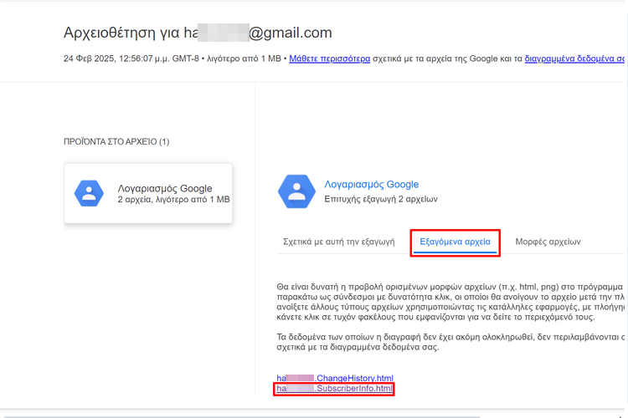Viewport: 628px width, 418px height.
Task: Select the 'Λογαριασμός Google' product card
Action: [148, 193]
